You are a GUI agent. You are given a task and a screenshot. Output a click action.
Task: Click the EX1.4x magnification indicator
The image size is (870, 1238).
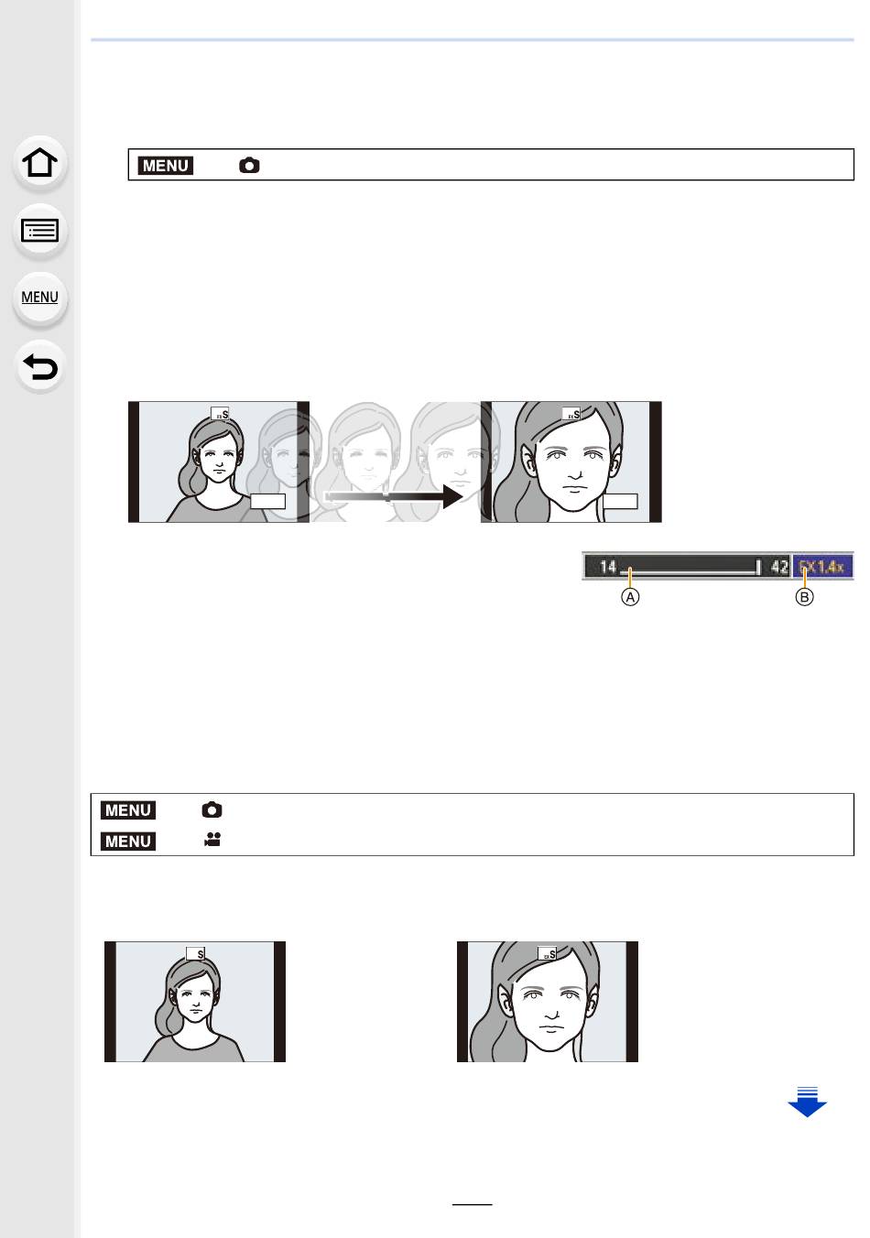(x=823, y=567)
